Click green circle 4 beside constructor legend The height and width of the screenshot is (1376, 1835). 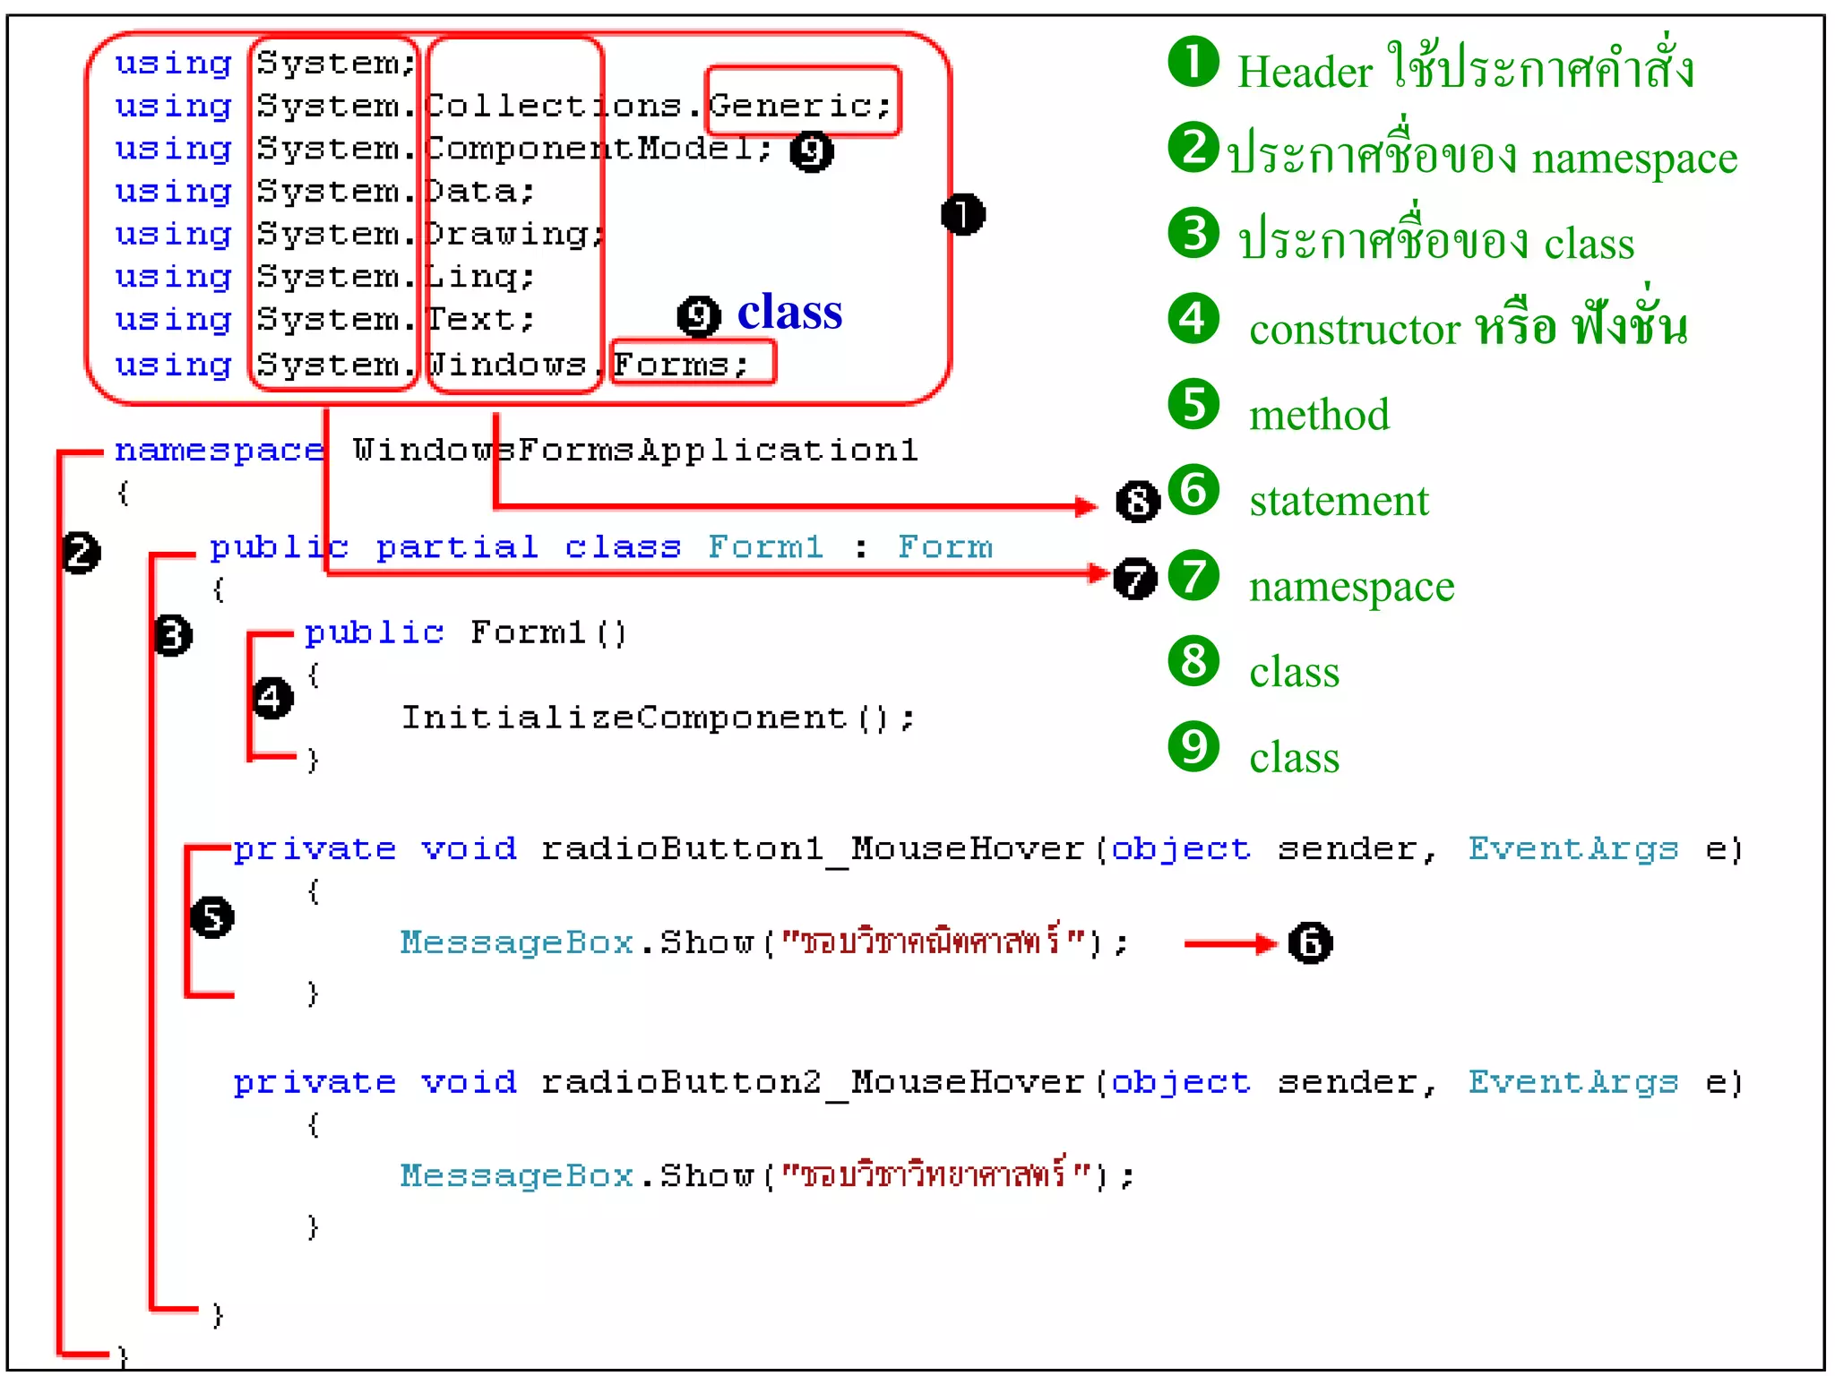click(x=1193, y=319)
